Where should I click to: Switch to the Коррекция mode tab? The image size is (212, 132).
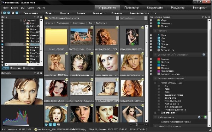coord(155,8)
